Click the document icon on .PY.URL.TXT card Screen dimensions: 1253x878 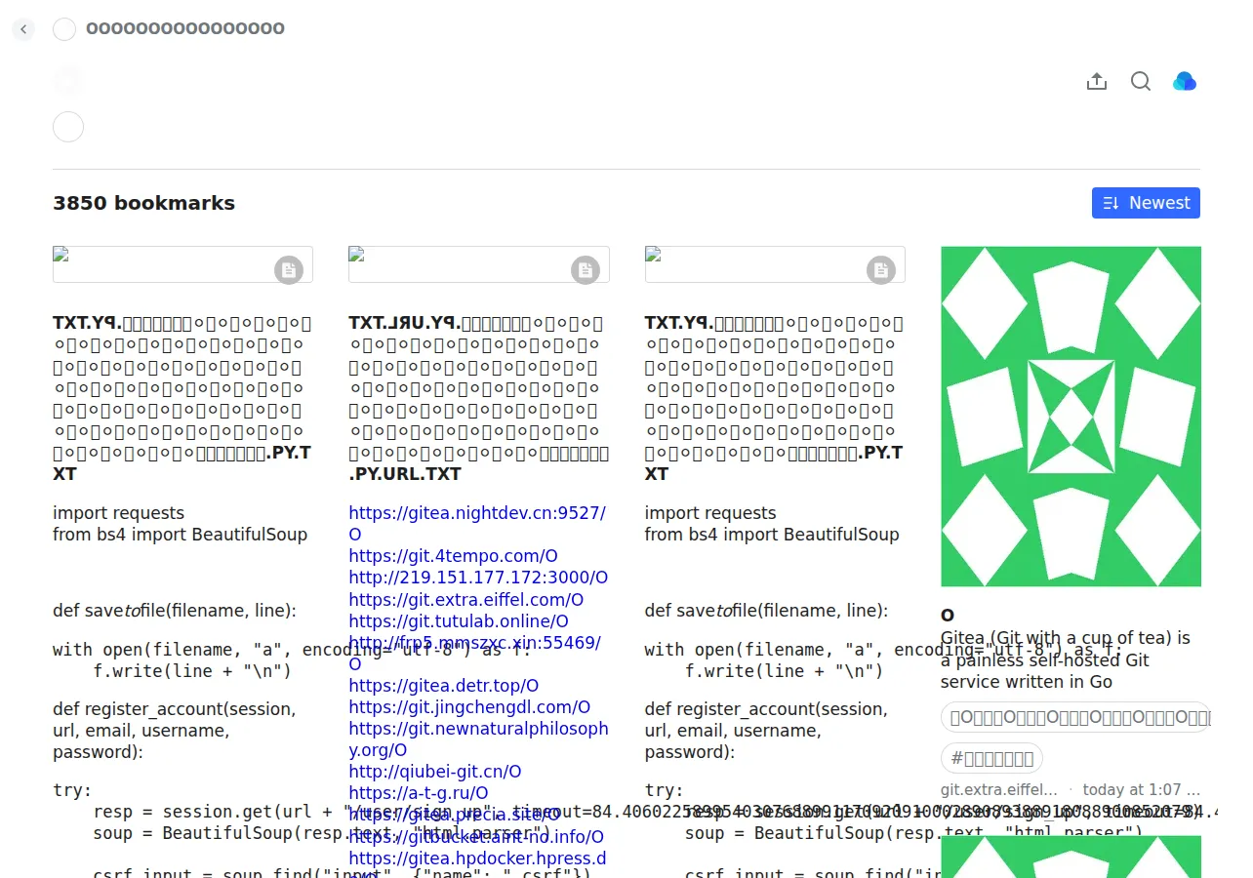click(585, 269)
